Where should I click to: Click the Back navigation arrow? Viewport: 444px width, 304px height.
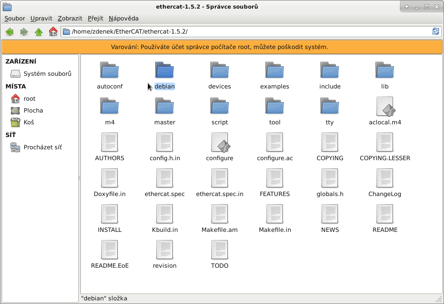(9, 32)
